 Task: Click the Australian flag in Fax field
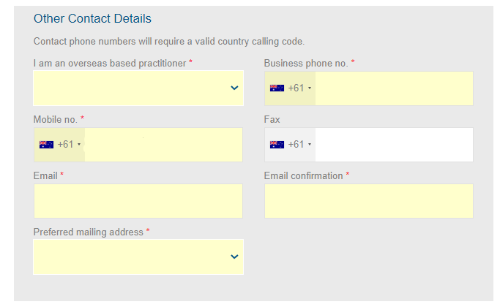pyautogui.click(x=277, y=145)
